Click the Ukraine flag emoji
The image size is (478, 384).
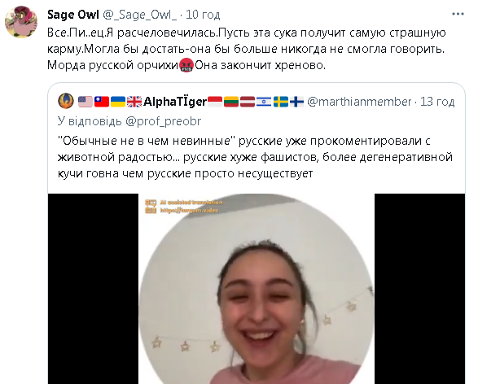pos(118,102)
